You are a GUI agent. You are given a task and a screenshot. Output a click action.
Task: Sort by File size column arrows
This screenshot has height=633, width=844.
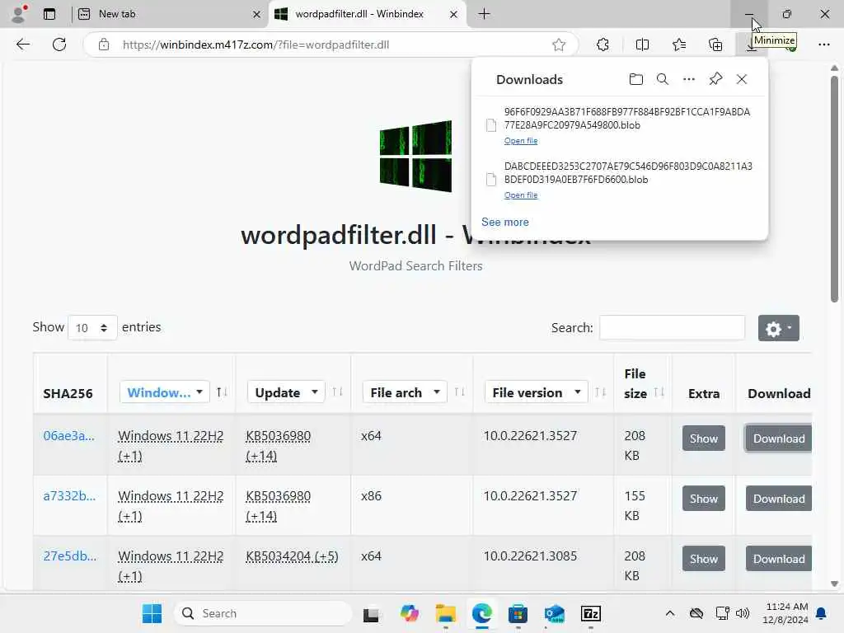coord(659,392)
